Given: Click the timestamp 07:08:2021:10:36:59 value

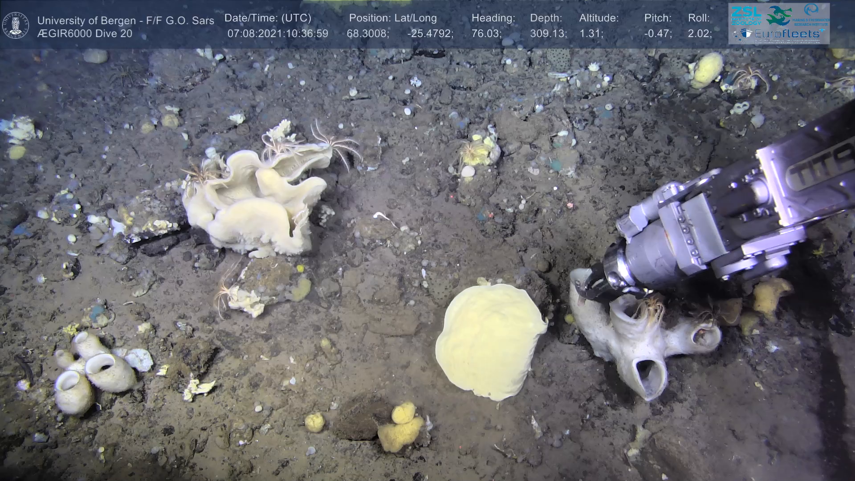Looking at the screenshot, I should pos(277,34).
